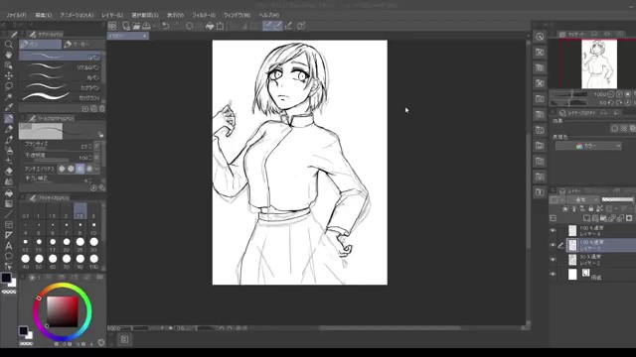Select the カブラペン brush preset

[x=61, y=87]
